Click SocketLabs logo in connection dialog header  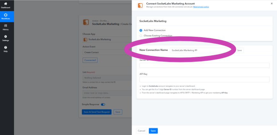click(x=140, y=5)
